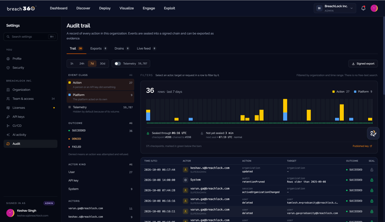Click the System actor icon in table

[186, 180]
